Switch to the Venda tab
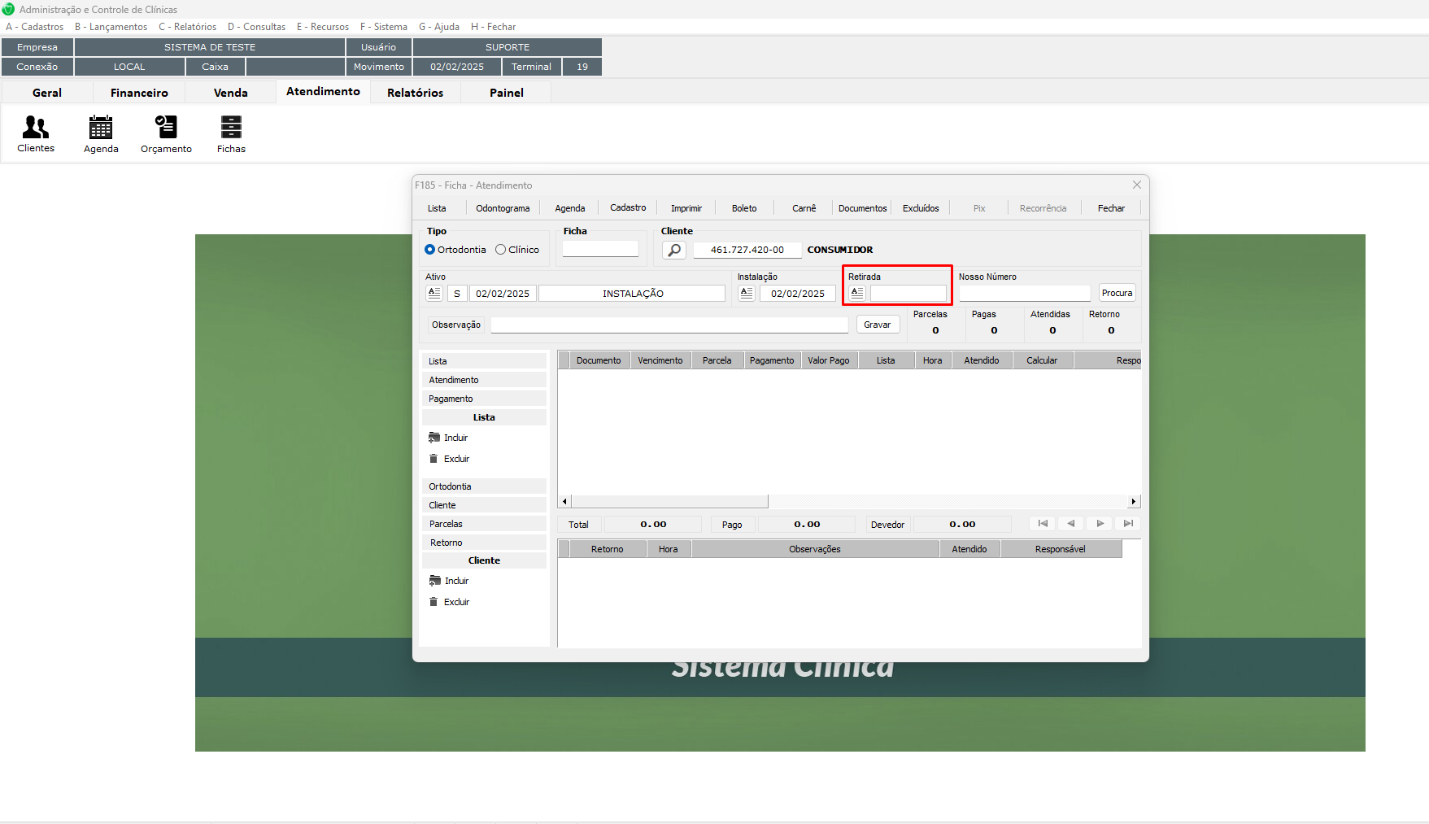 pyautogui.click(x=231, y=93)
